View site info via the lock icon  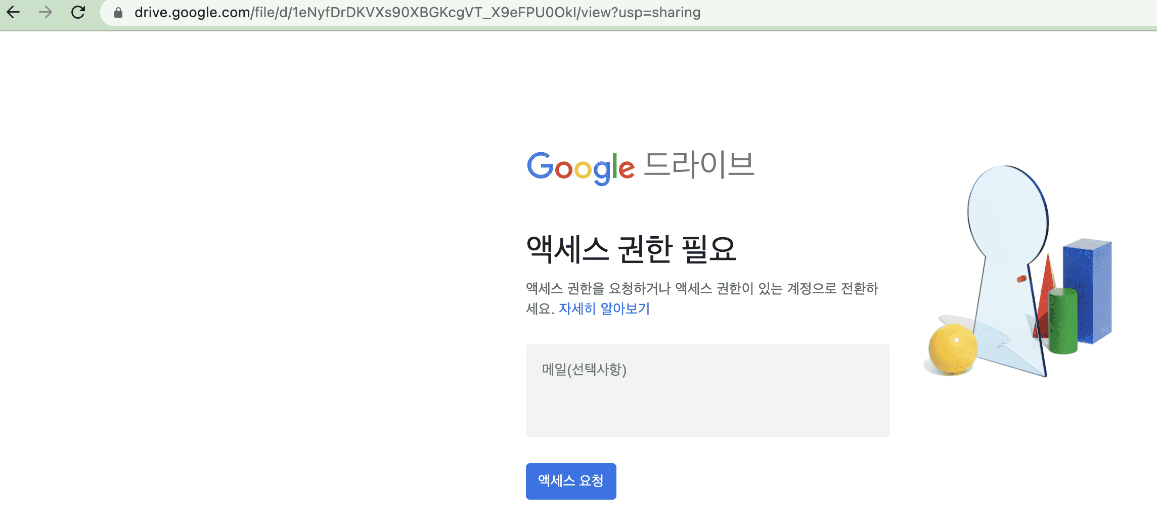click(118, 13)
